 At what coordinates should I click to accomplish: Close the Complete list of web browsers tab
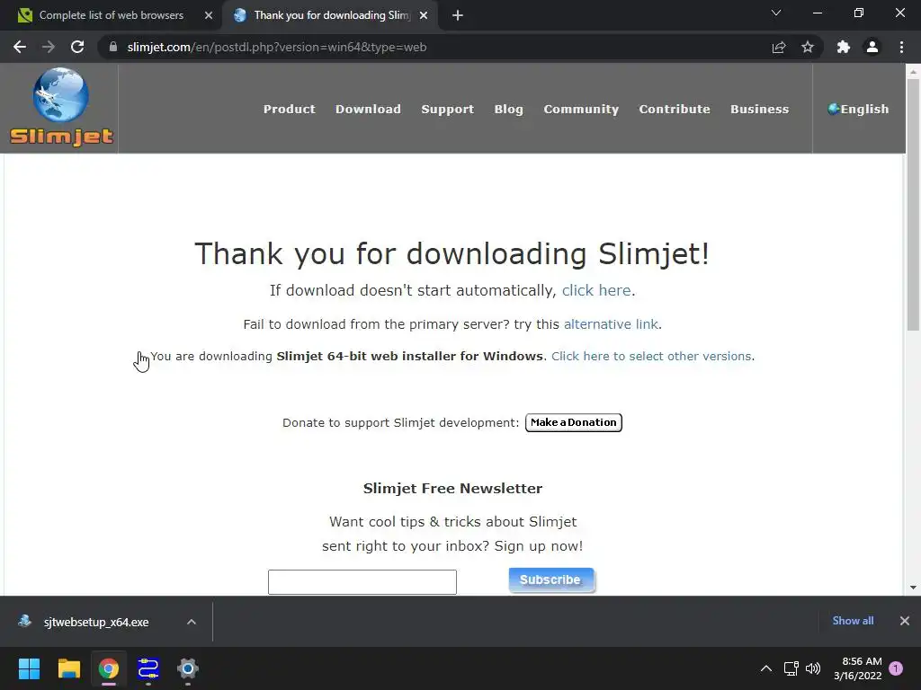tap(209, 15)
